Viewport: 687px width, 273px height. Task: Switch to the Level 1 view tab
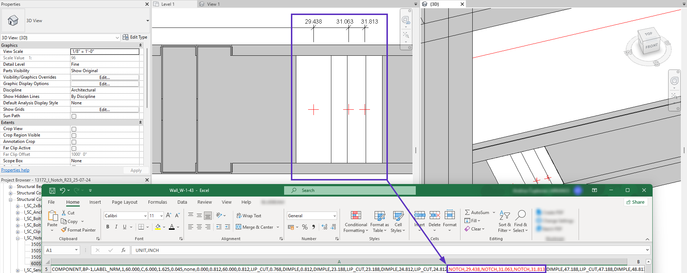[167, 4]
